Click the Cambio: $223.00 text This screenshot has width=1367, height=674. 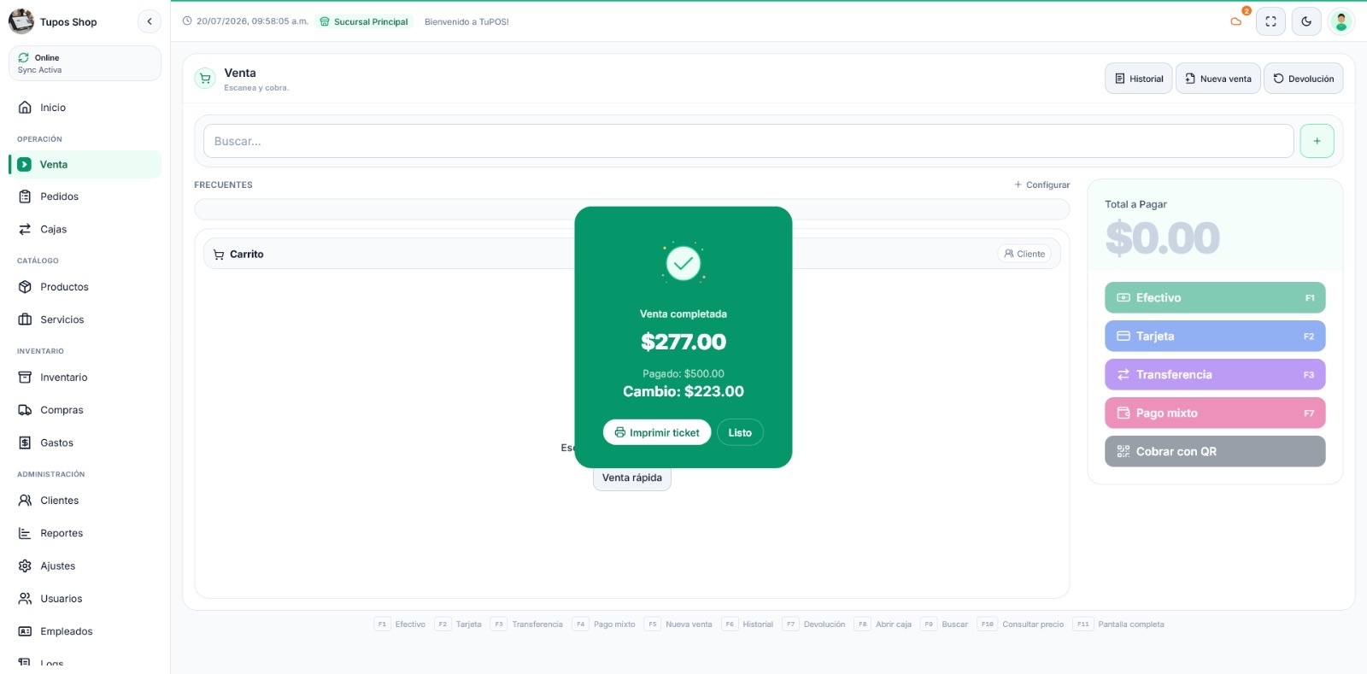tap(683, 391)
